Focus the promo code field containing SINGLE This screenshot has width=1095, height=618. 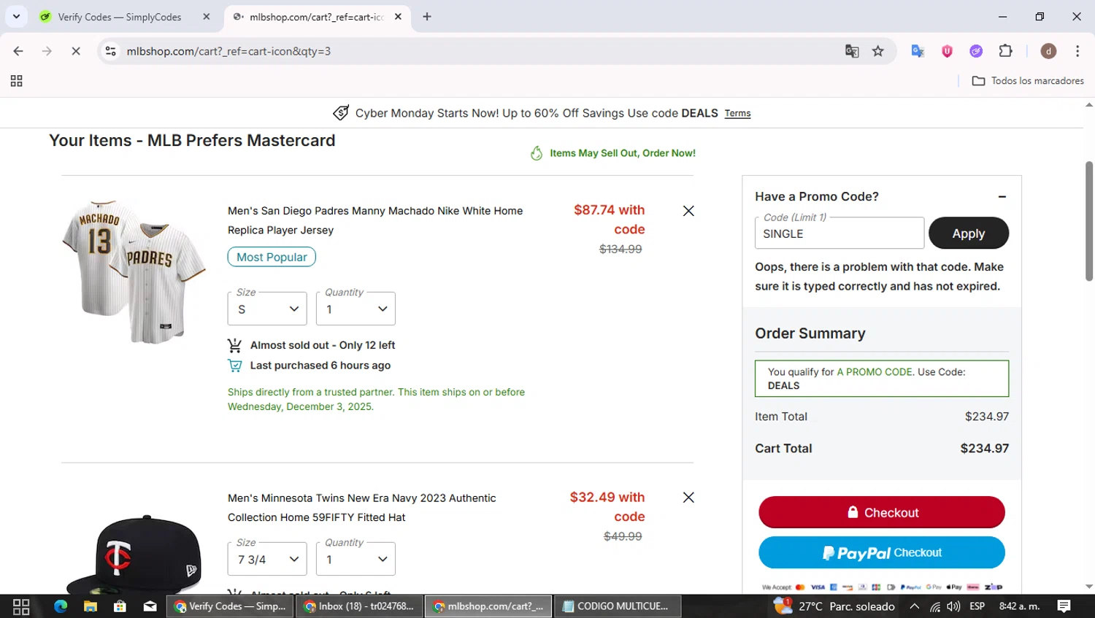[x=839, y=233]
